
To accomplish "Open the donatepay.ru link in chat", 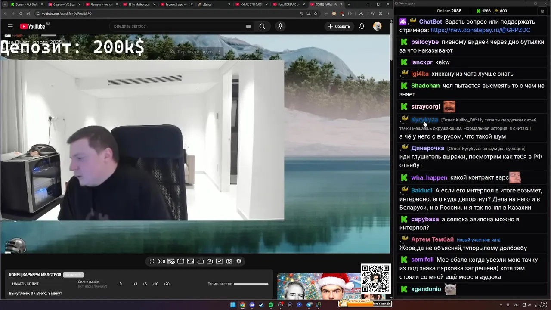I will click(480, 30).
